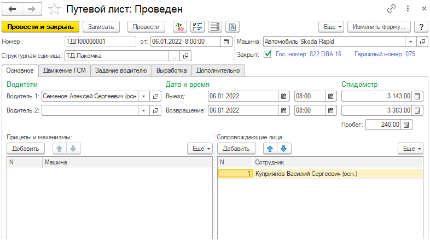Screen dimensions: 430x242
Task: Open calendar picker for Выезд date
Action: click(283, 96)
